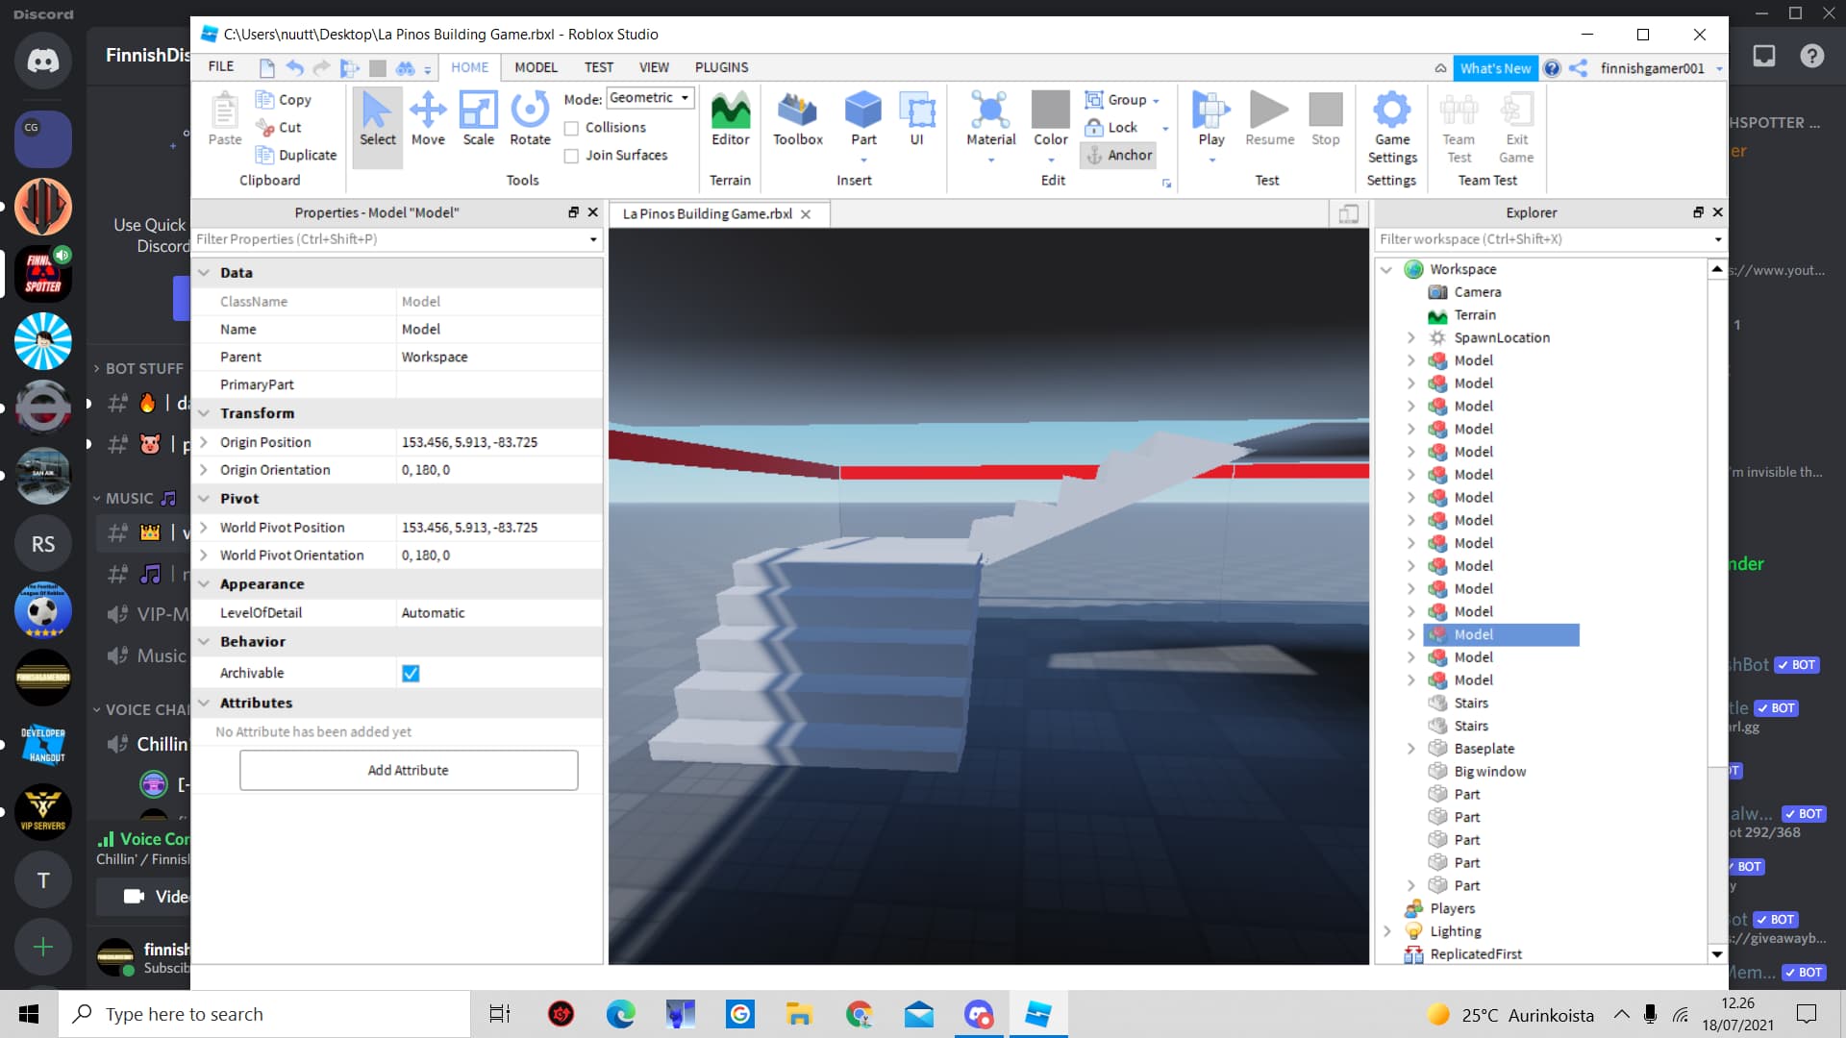The height and width of the screenshot is (1038, 1846).
Task: Uncheck the Archivable property checkbox
Action: point(411,673)
